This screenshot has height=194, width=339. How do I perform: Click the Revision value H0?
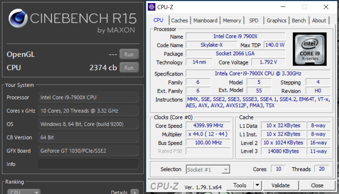(318, 91)
